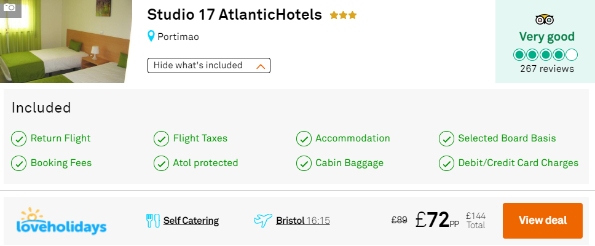Collapse the Hide what's included dropdown
The height and width of the screenshot is (246, 595).
[209, 65]
